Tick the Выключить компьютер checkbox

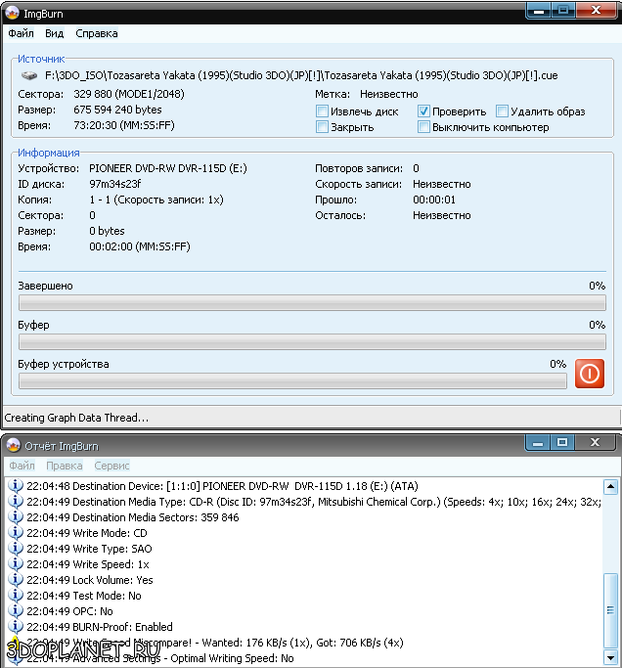[x=424, y=127]
